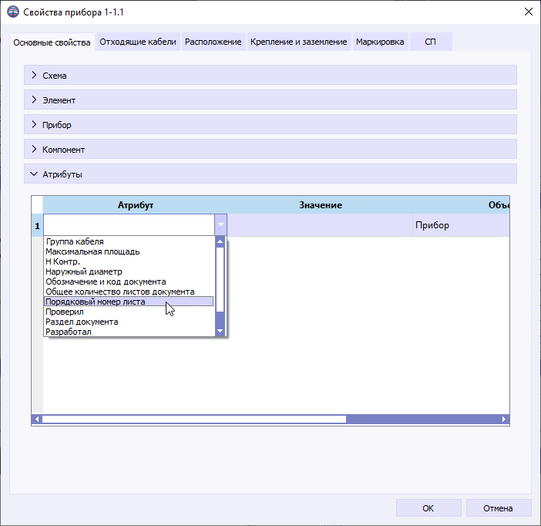
Task: Choose Раздел документа from the list
Action: (129, 322)
